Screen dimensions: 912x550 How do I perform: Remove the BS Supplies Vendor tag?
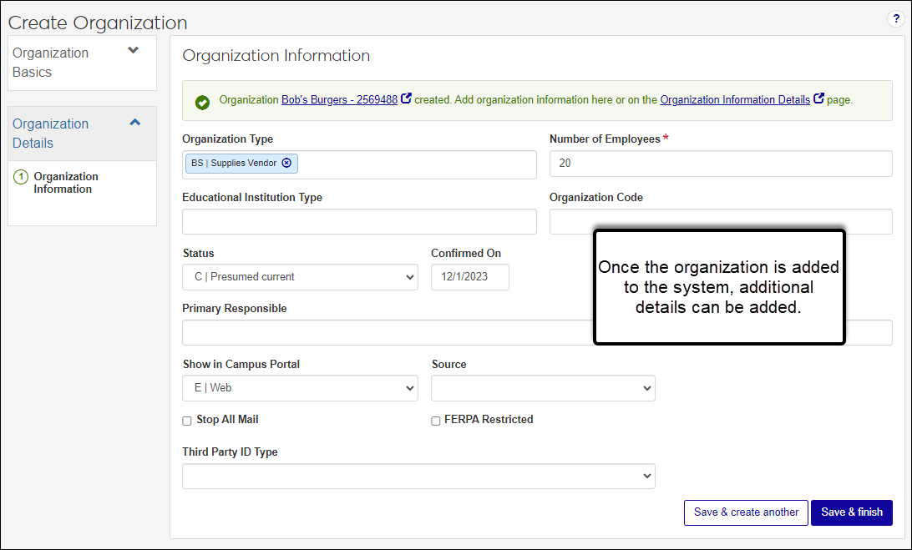286,164
